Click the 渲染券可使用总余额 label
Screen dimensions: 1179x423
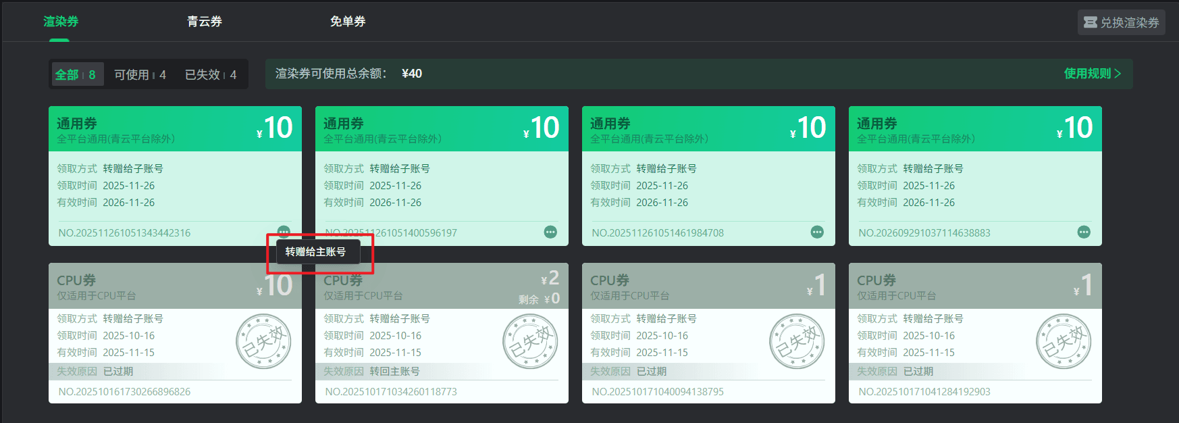[x=331, y=74]
